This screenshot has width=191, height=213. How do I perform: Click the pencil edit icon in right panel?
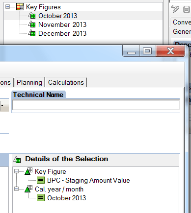[x=175, y=9]
